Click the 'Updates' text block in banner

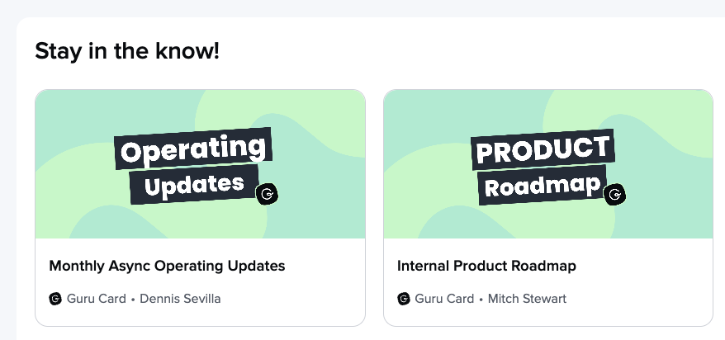point(194,184)
